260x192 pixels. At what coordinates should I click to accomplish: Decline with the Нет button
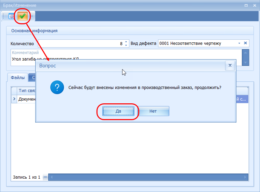point(153,111)
